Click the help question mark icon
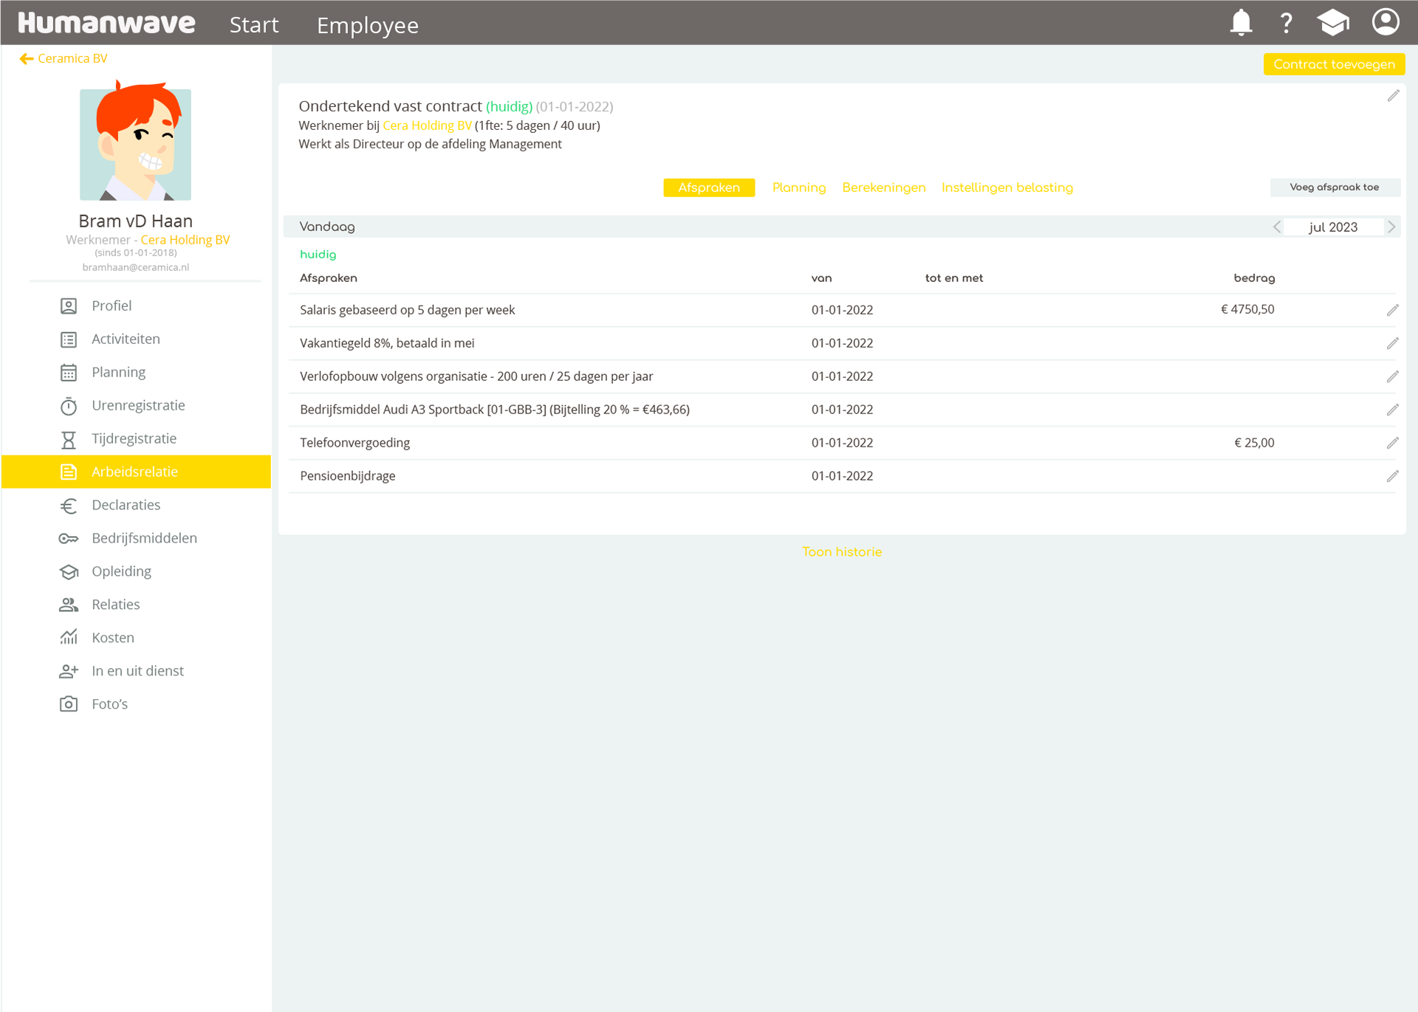Viewport: 1418px width, 1012px height. pyautogui.click(x=1286, y=23)
